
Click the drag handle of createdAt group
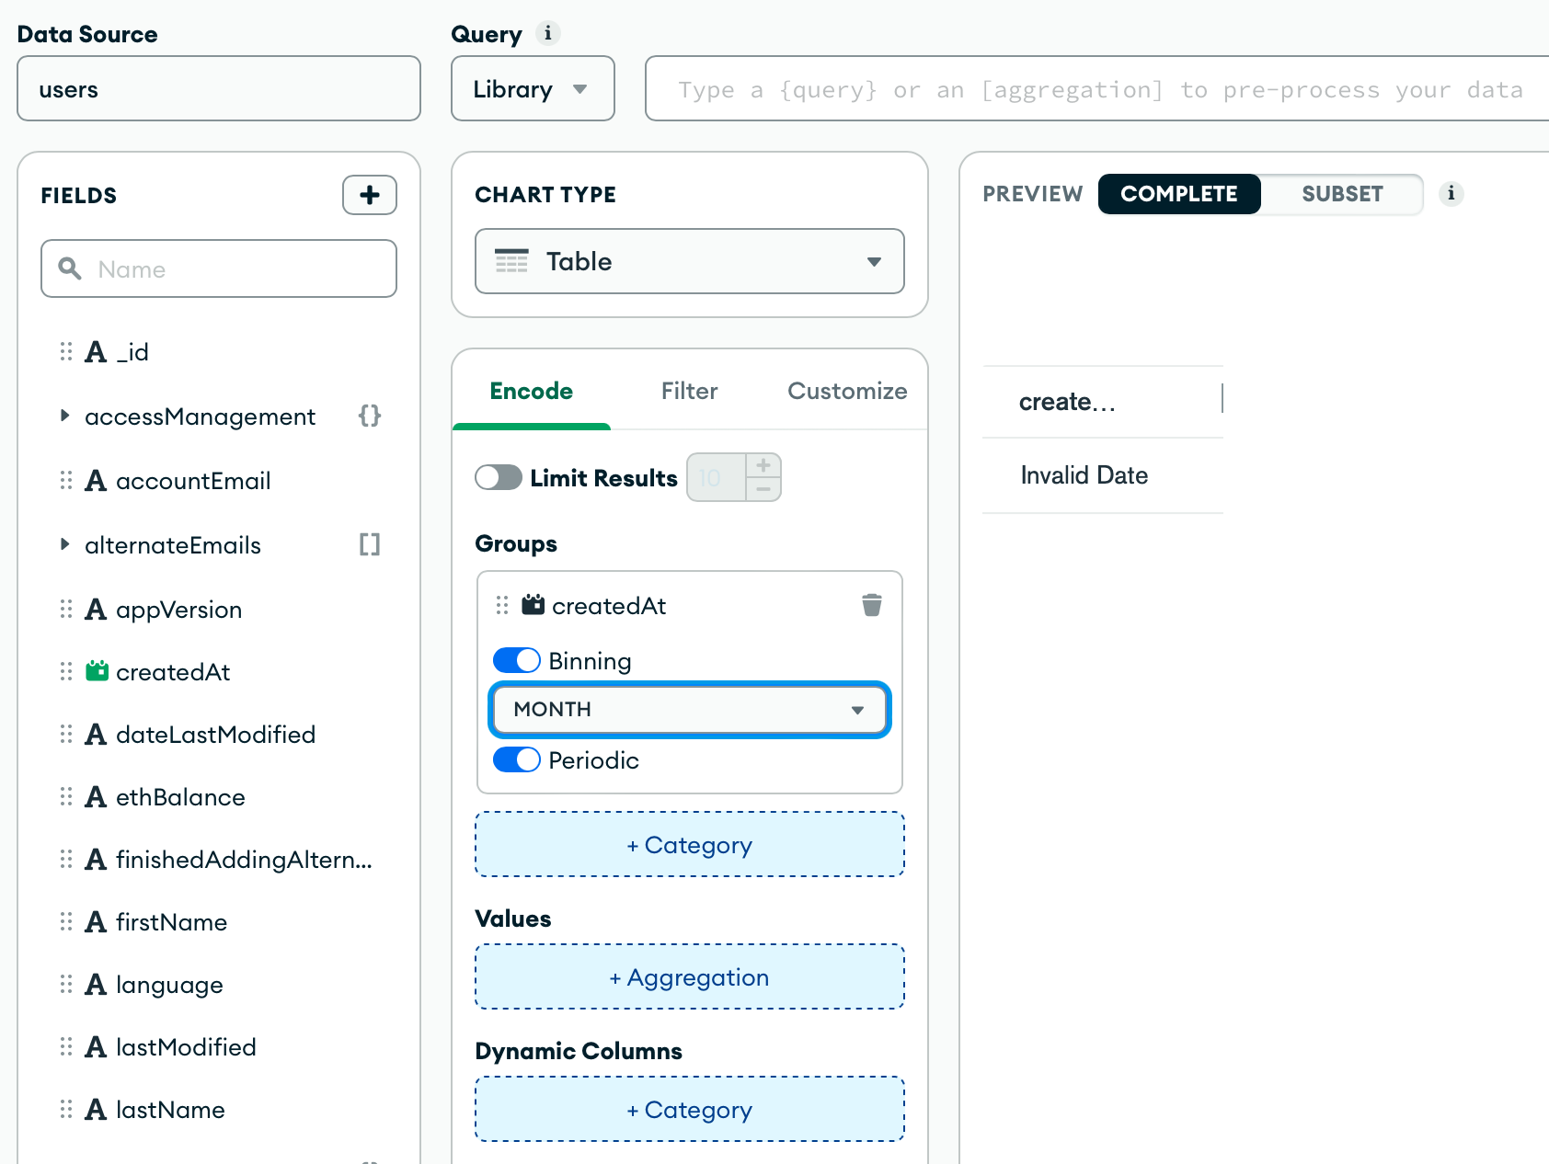pos(502,605)
